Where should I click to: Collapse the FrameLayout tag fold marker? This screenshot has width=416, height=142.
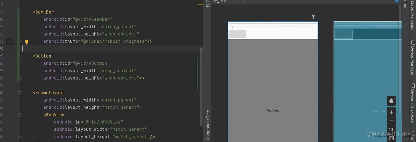tap(20, 93)
